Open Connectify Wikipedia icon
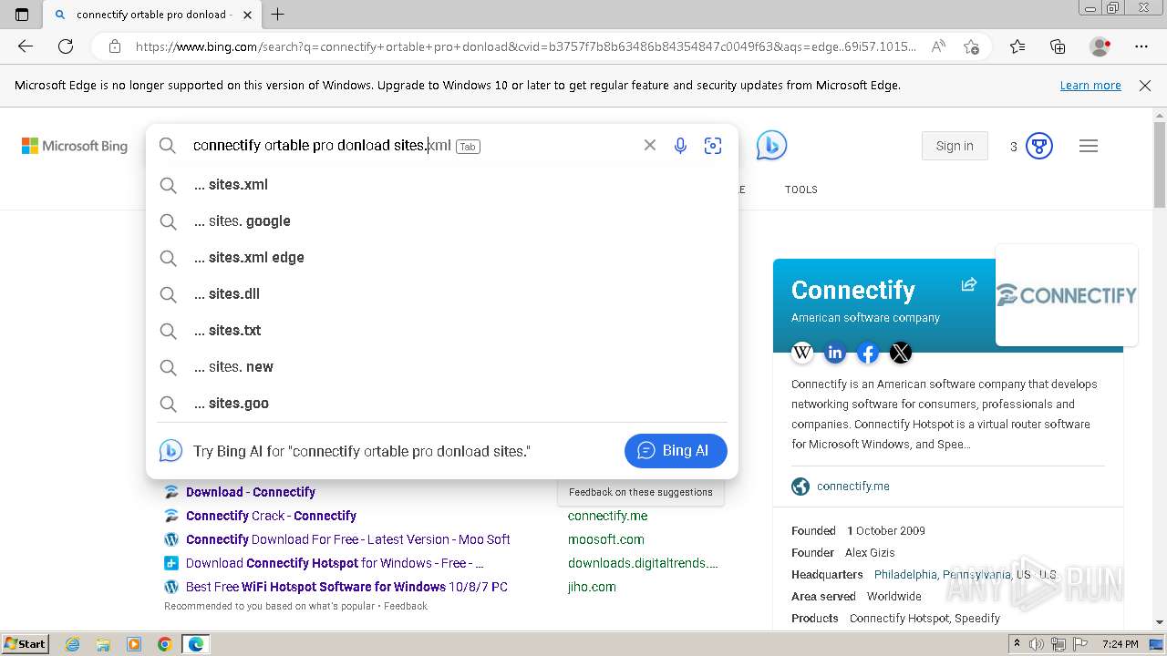Image resolution: width=1167 pixels, height=656 pixels. pos(802,353)
